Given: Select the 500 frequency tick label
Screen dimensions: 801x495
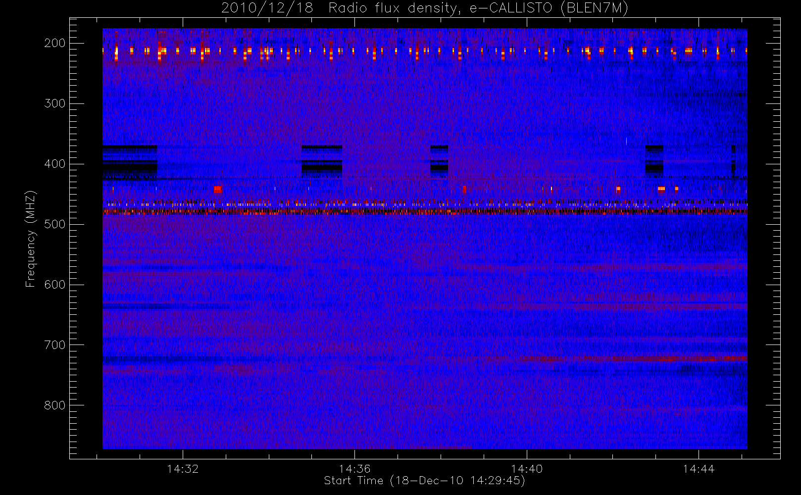Looking at the screenshot, I should [x=55, y=224].
